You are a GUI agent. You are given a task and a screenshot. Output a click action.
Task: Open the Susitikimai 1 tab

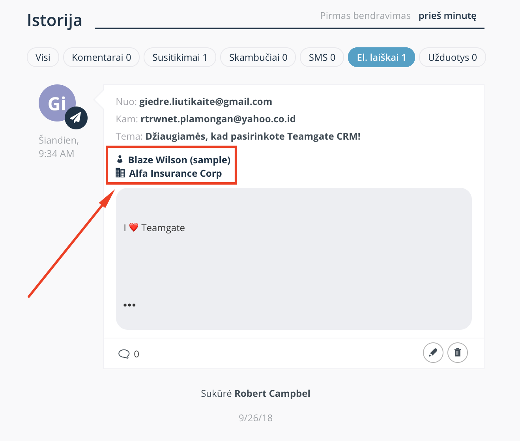click(x=180, y=58)
